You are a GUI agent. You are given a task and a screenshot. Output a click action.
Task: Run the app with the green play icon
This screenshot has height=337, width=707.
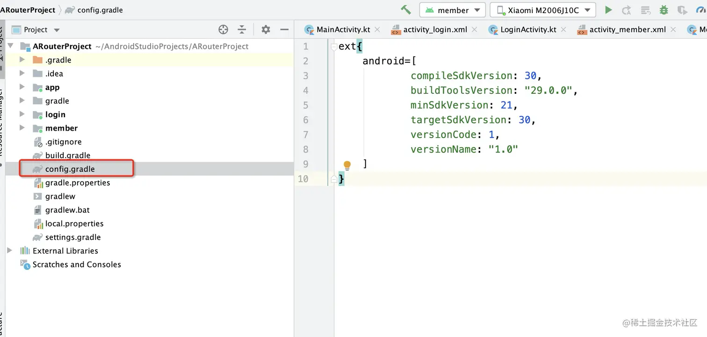tap(608, 10)
